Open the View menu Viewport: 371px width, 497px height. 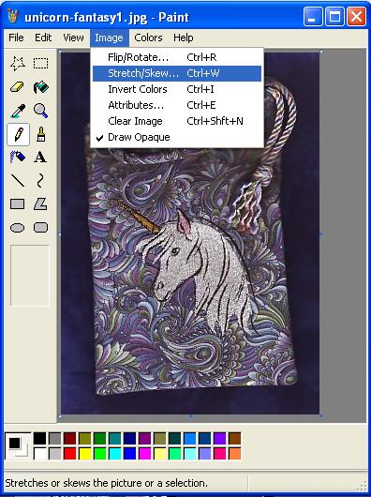[73, 38]
